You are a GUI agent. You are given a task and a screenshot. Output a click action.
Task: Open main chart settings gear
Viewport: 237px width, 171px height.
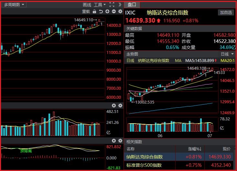pyautogui.click(x=120, y=12)
